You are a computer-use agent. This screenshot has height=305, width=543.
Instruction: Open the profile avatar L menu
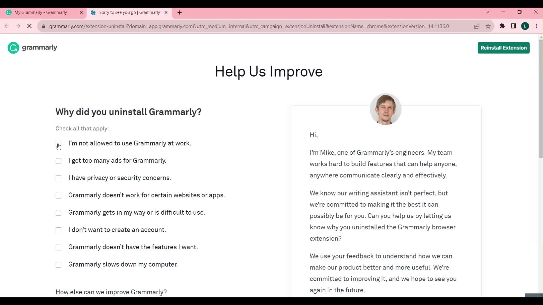(525, 26)
